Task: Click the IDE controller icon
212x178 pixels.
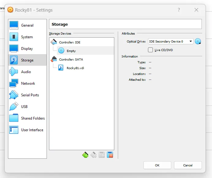Action: pos(54,42)
